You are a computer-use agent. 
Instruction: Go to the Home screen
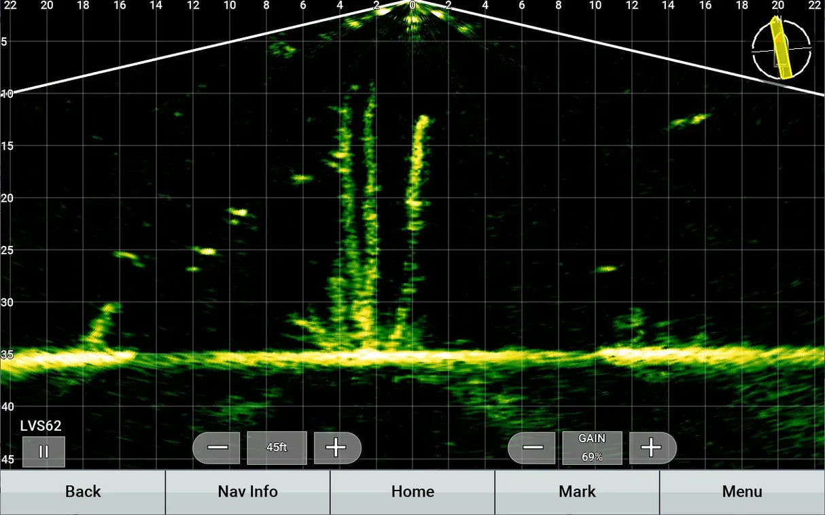[x=412, y=491]
